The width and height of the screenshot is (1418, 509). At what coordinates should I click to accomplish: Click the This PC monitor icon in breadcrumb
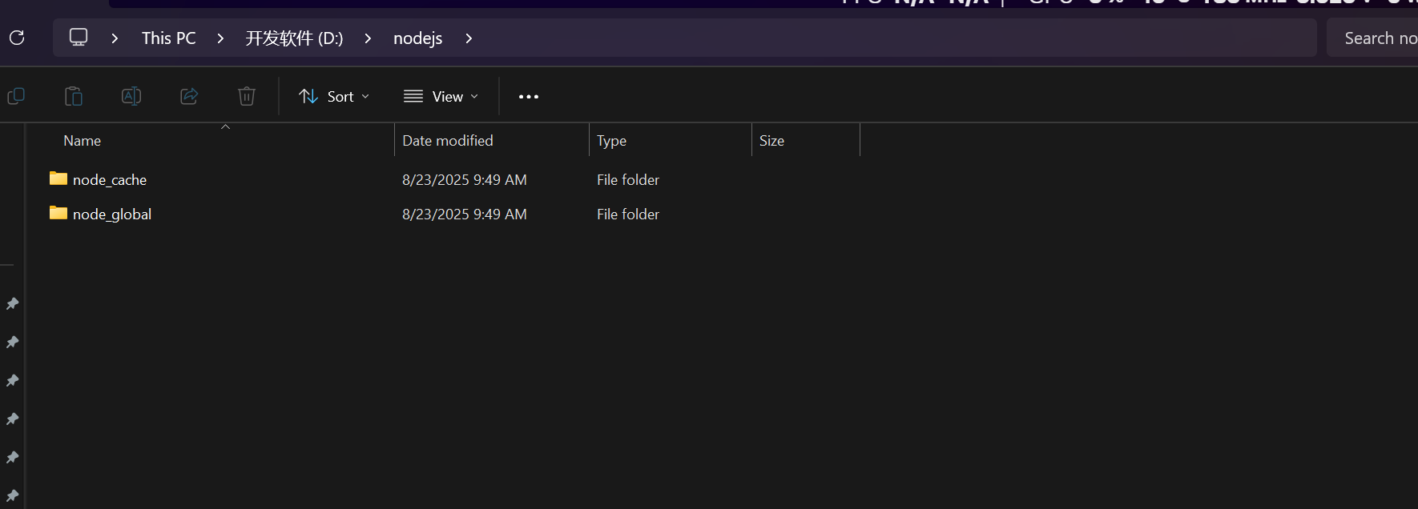pyautogui.click(x=79, y=38)
